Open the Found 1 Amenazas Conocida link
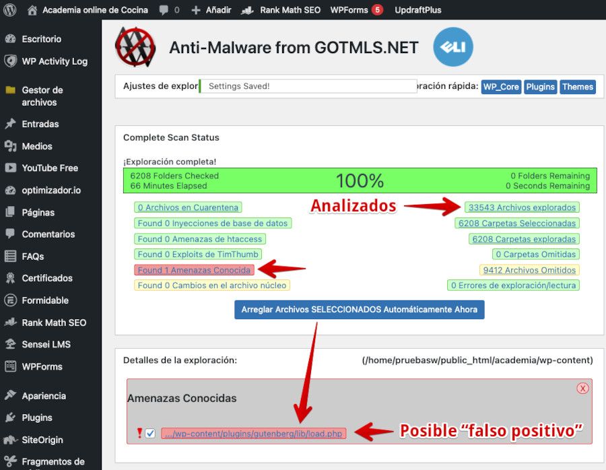 [193, 269]
